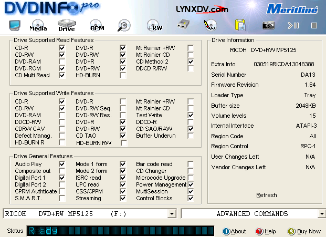Screen dimensions: 326x237
Task: Click the Serial Number value DA13
Action: [x=308, y=75]
